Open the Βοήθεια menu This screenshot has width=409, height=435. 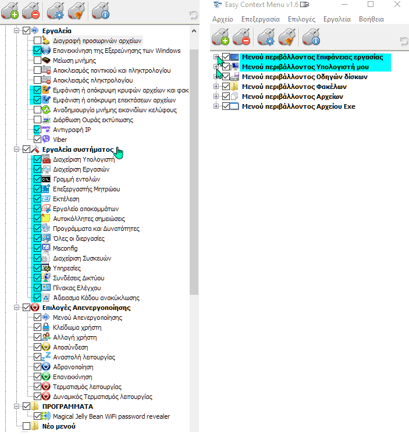pos(372,19)
